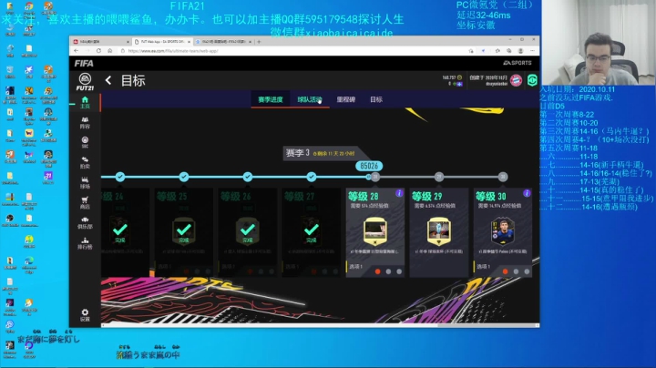Click the info icon on 等级 28 card
The width and height of the screenshot is (656, 368).
click(x=399, y=193)
